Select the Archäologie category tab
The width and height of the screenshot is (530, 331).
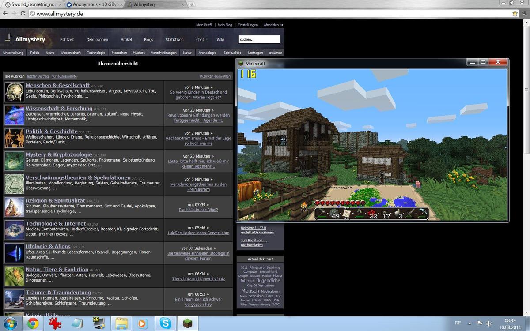click(x=208, y=53)
